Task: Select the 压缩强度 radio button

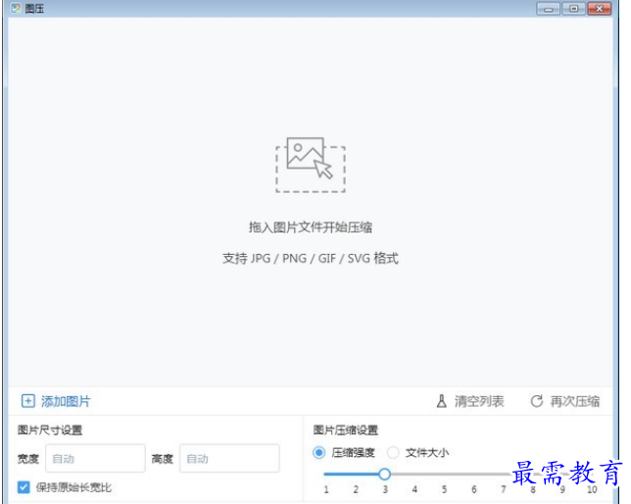Action: coord(319,453)
